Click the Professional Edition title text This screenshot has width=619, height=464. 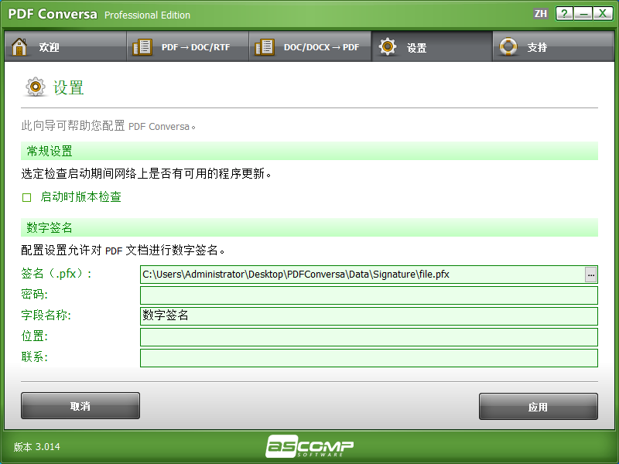[x=147, y=15]
